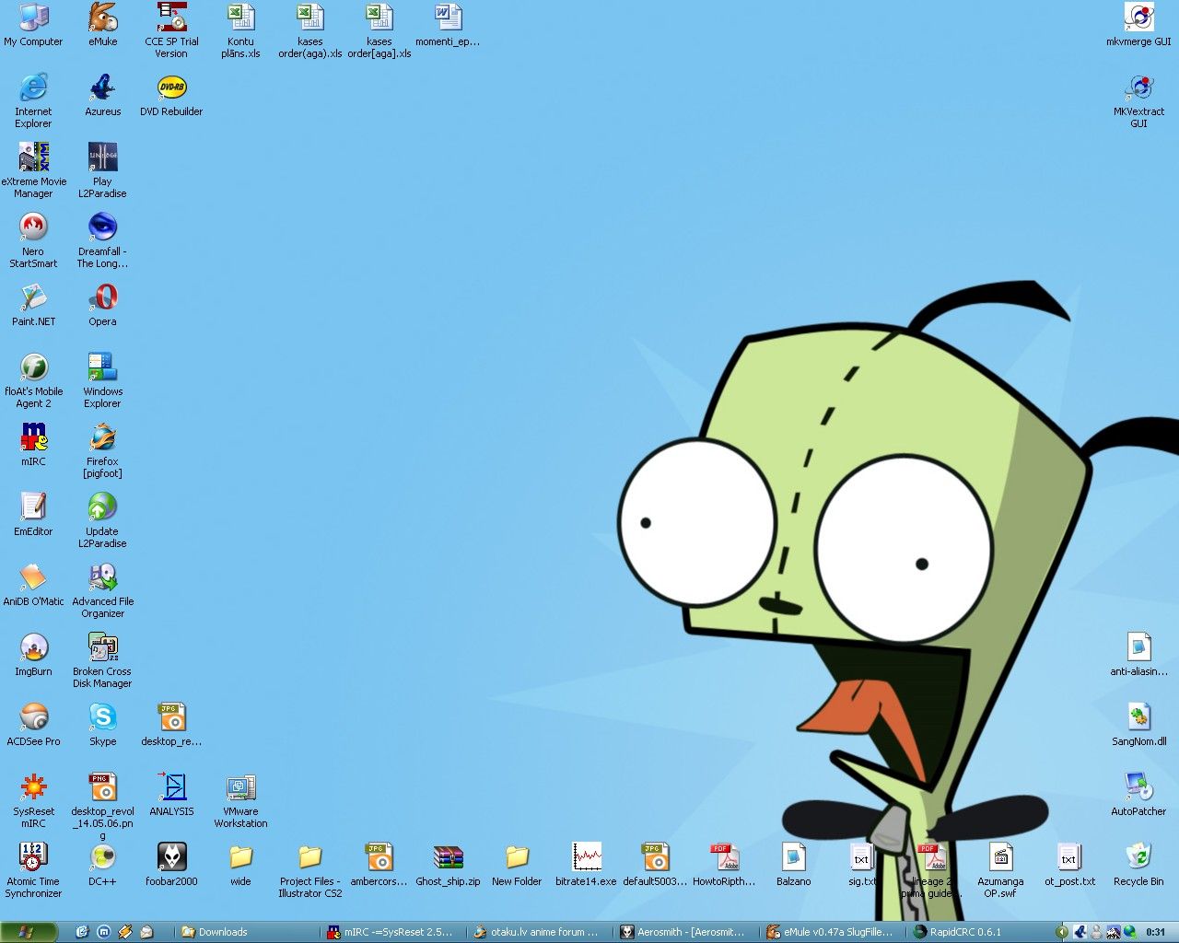Screen dimensions: 1179x943
Task: Switch to otaku.lv anime forum window
Action: pos(539,932)
